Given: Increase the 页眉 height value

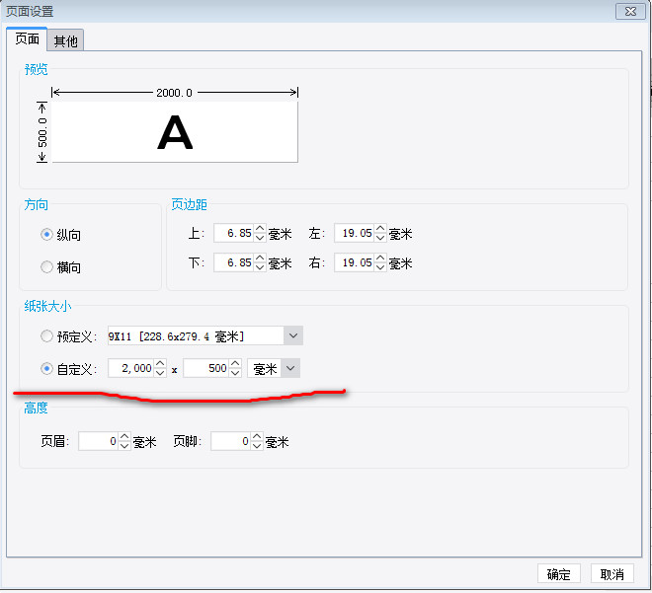Looking at the screenshot, I should (124, 436).
